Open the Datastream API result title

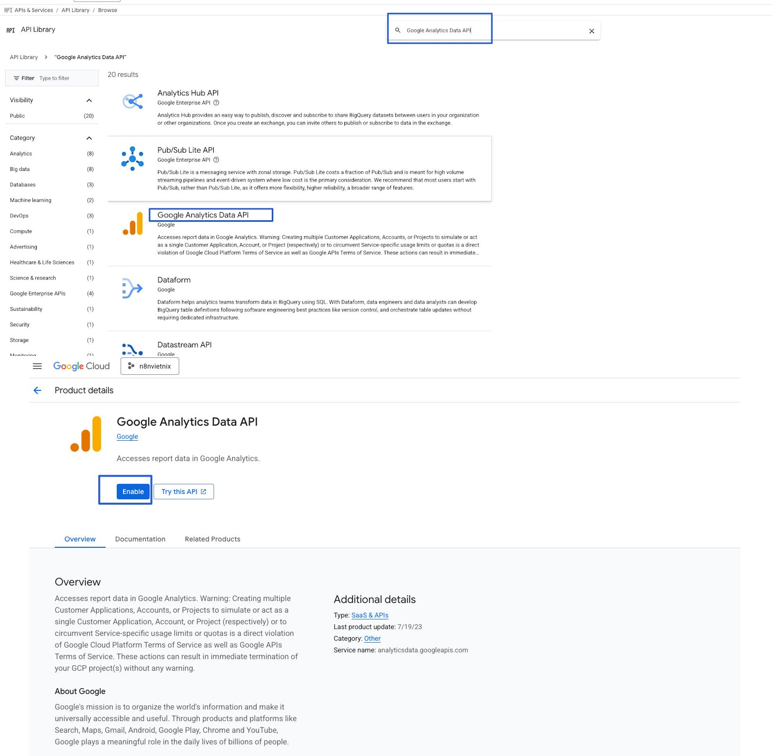(x=185, y=345)
